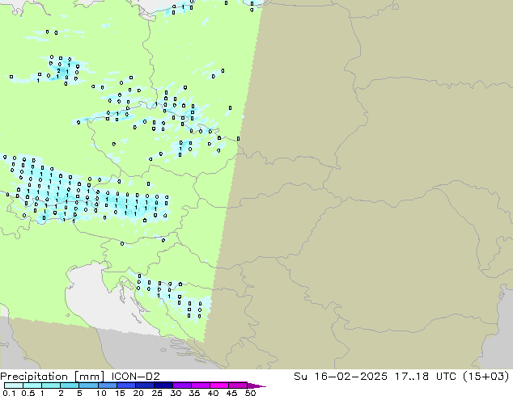
Task: Click the 1–2 mm legend swatch
Action: pyautogui.click(x=51, y=385)
